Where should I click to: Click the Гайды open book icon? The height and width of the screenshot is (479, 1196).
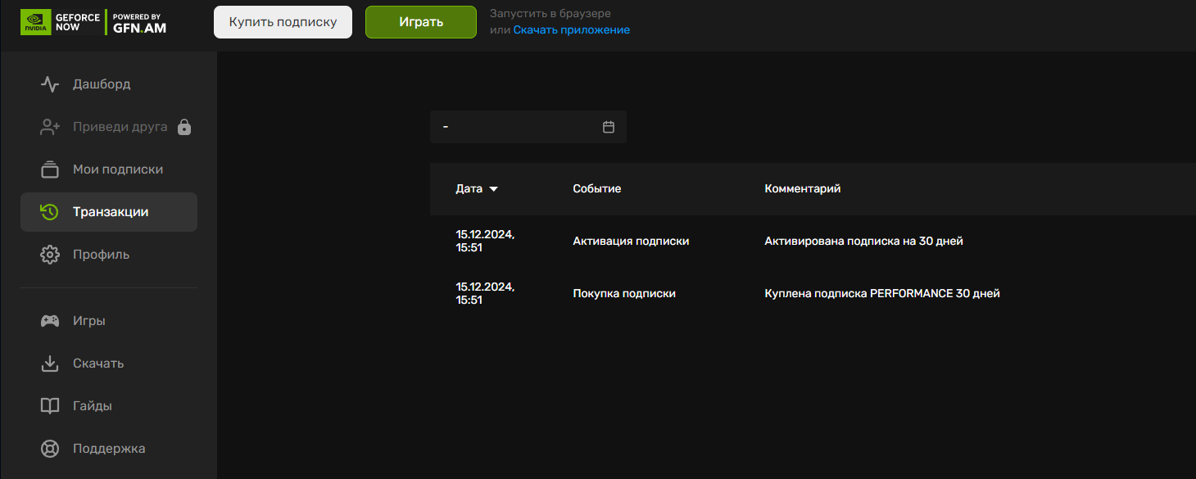50,406
